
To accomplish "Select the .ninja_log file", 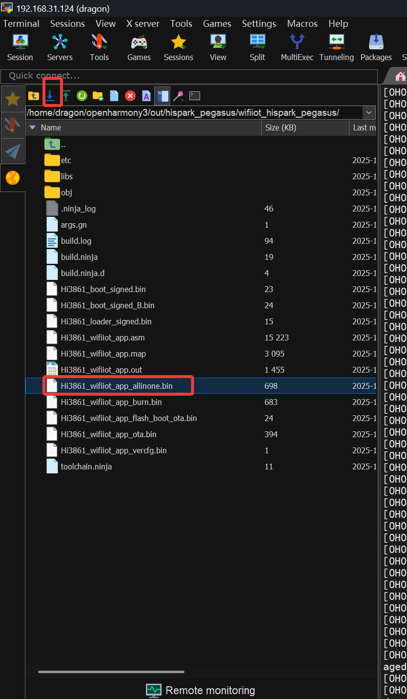I will pos(201,209).
